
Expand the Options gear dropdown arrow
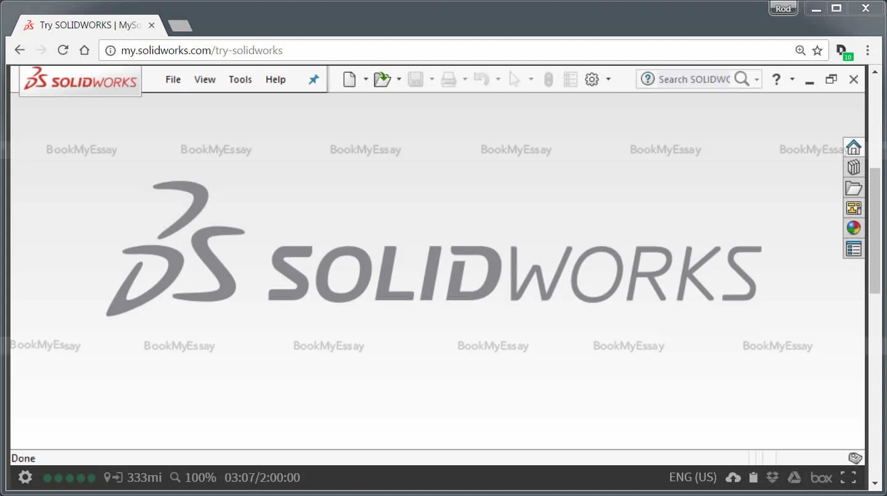point(608,79)
